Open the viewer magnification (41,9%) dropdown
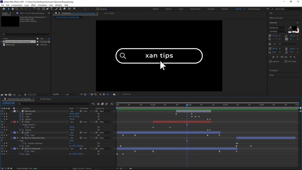The image size is (302, 170). click(x=58, y=94)
